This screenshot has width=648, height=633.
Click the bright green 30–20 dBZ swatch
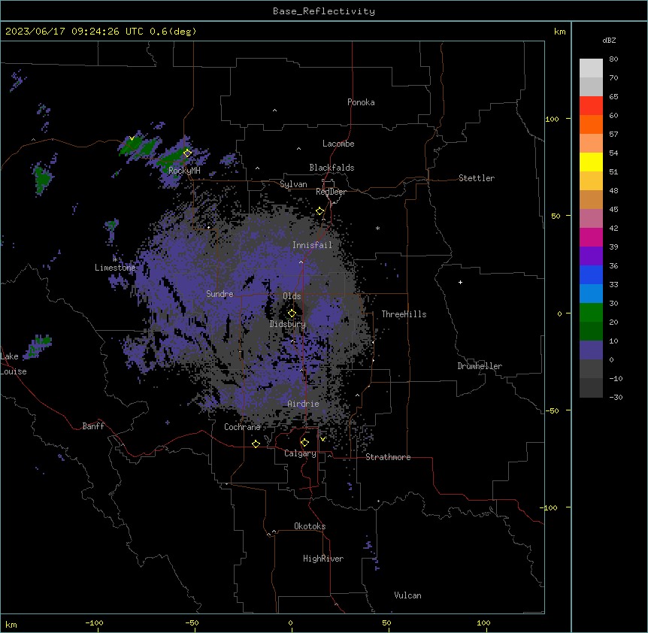591,313
